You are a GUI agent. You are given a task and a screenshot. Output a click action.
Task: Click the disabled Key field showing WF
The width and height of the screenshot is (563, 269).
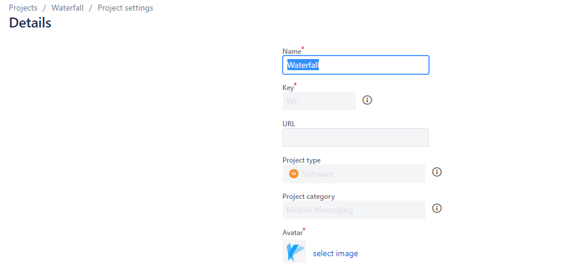tap(319, 101)
